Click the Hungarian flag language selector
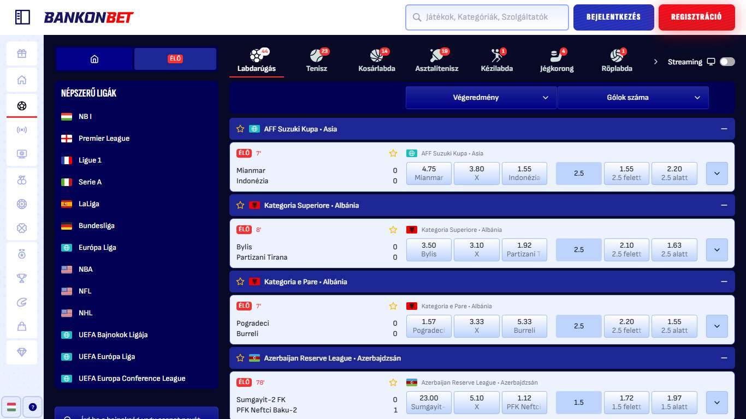Screen dimensions: 746x419 pyautogui.click(x=11, y=406)
